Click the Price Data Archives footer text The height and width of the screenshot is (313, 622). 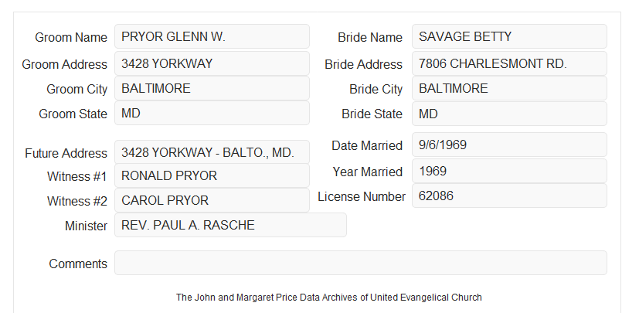(x=329, y=298)
